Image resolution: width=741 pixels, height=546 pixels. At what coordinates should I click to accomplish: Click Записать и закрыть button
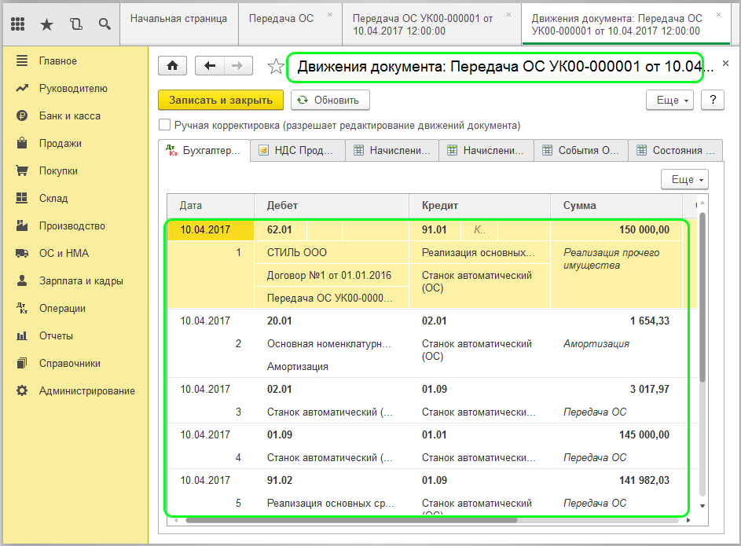221,100
